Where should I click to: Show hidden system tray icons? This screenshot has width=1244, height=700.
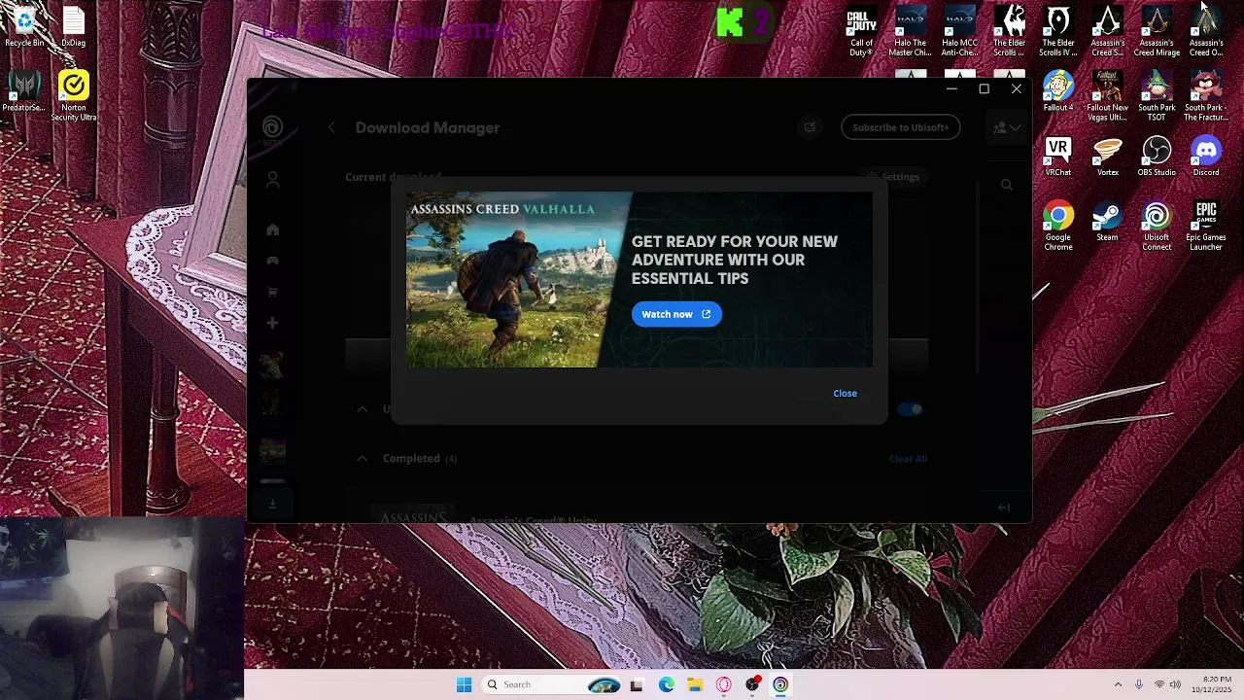coord(1118,684)
